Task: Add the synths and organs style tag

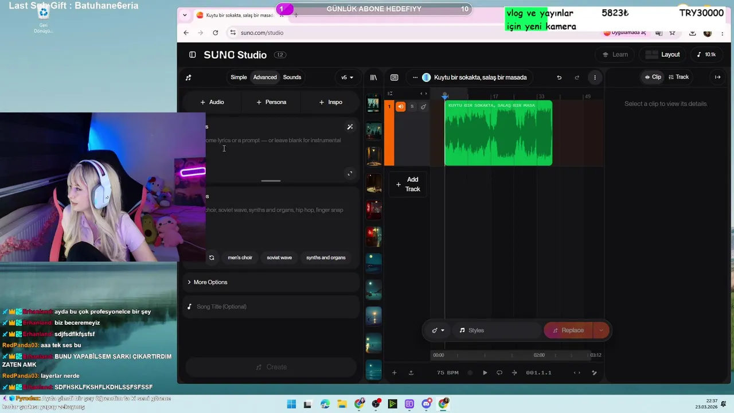Action: point(326,258)
